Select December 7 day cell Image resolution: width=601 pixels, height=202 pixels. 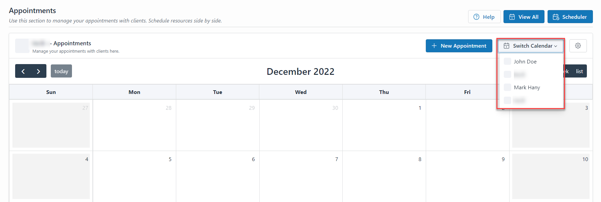pos(301,176)
